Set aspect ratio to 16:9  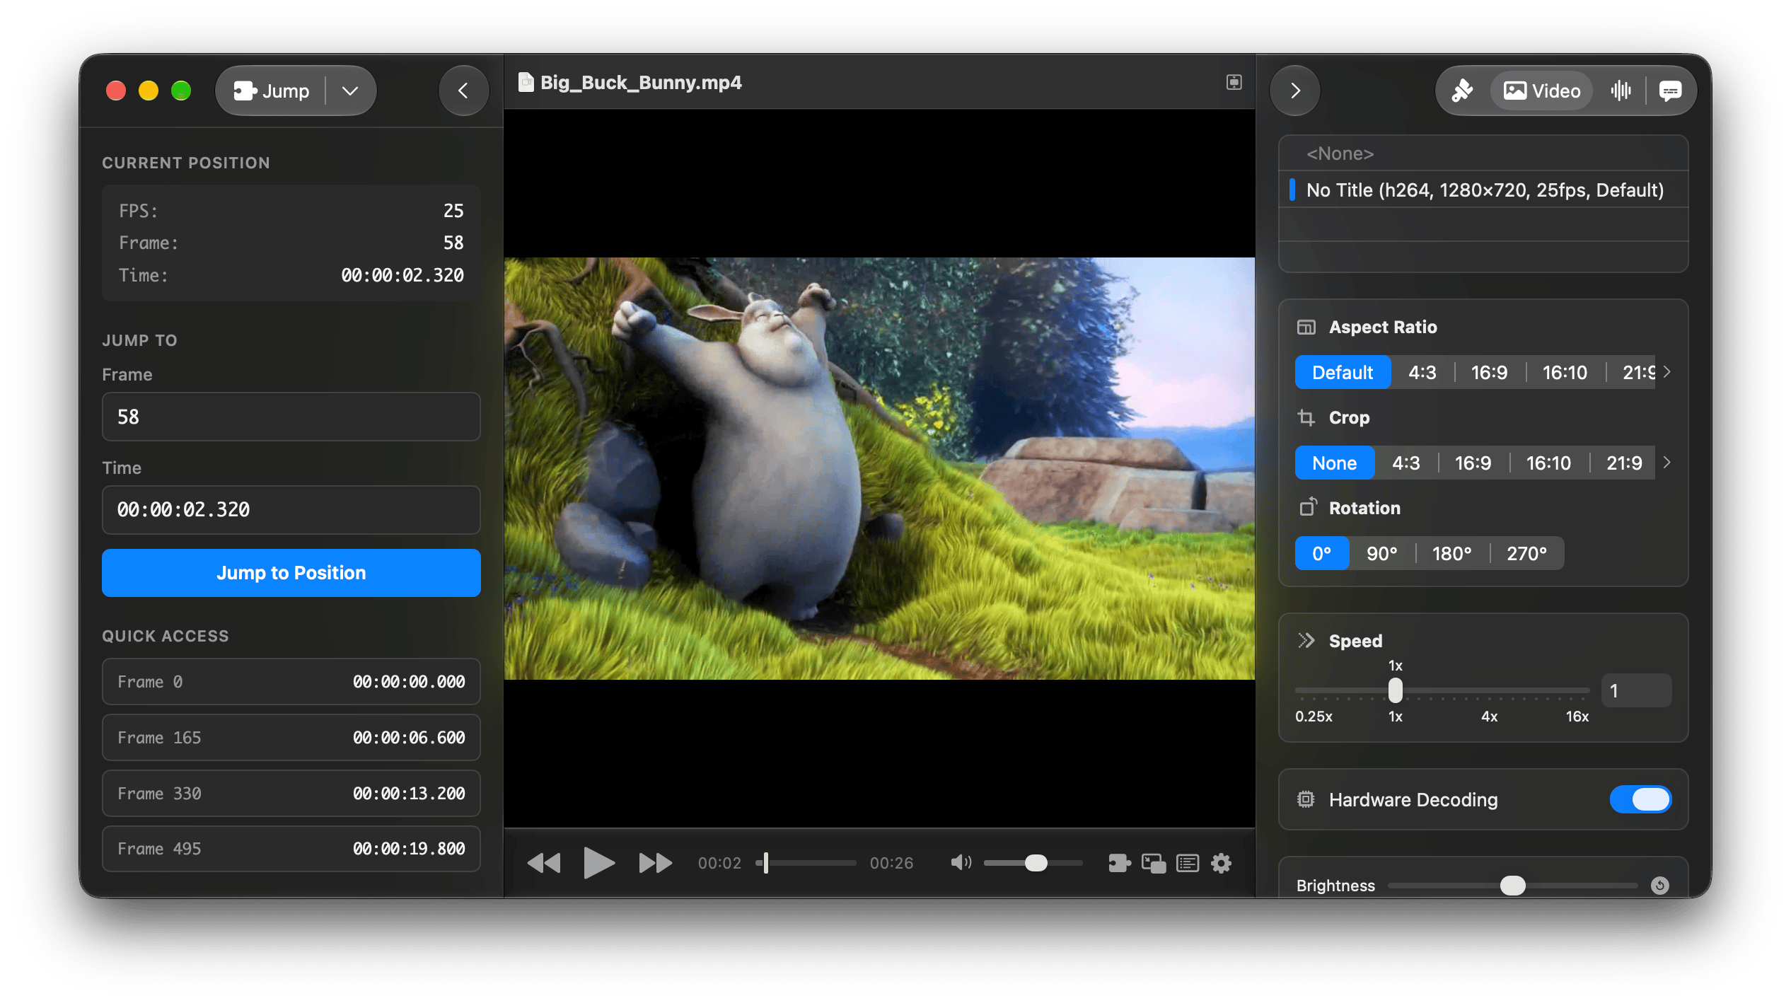coord(1489,372)
